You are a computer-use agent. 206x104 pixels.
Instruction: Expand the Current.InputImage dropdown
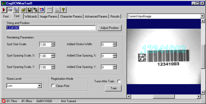pos(202,16)
